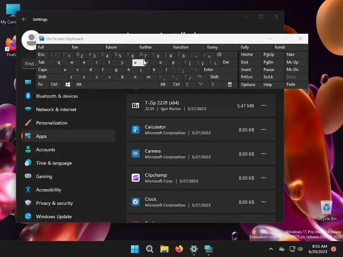Viewport: 343px width, 257px height.
Task: Open Time & language settings
Action: (68, 163)
